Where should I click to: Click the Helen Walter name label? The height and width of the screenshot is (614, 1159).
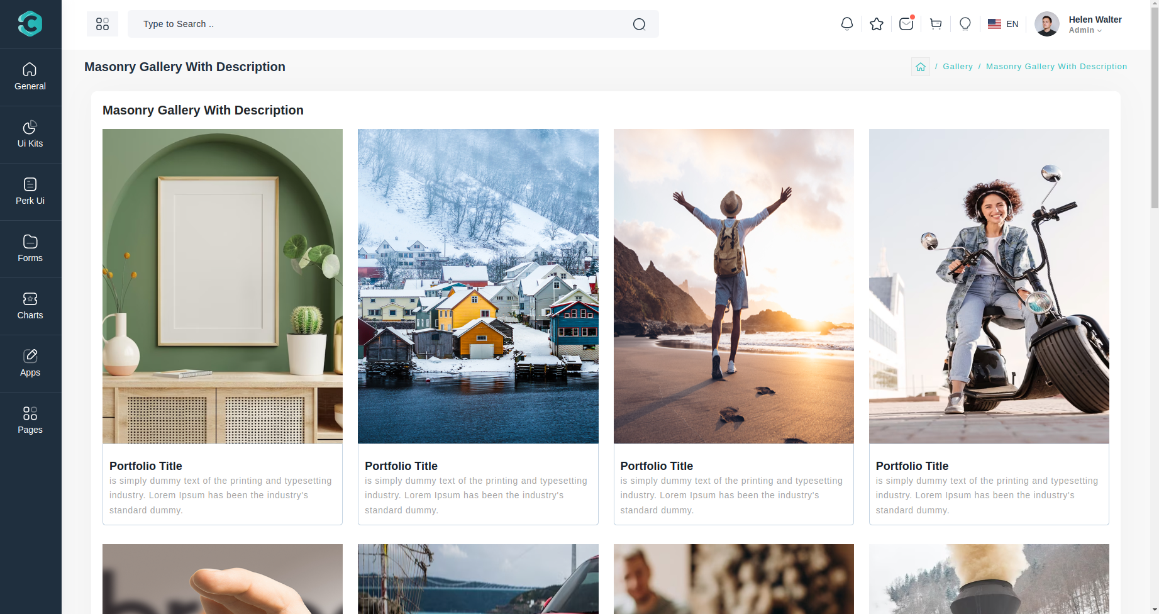click(x=1095, y=20)
